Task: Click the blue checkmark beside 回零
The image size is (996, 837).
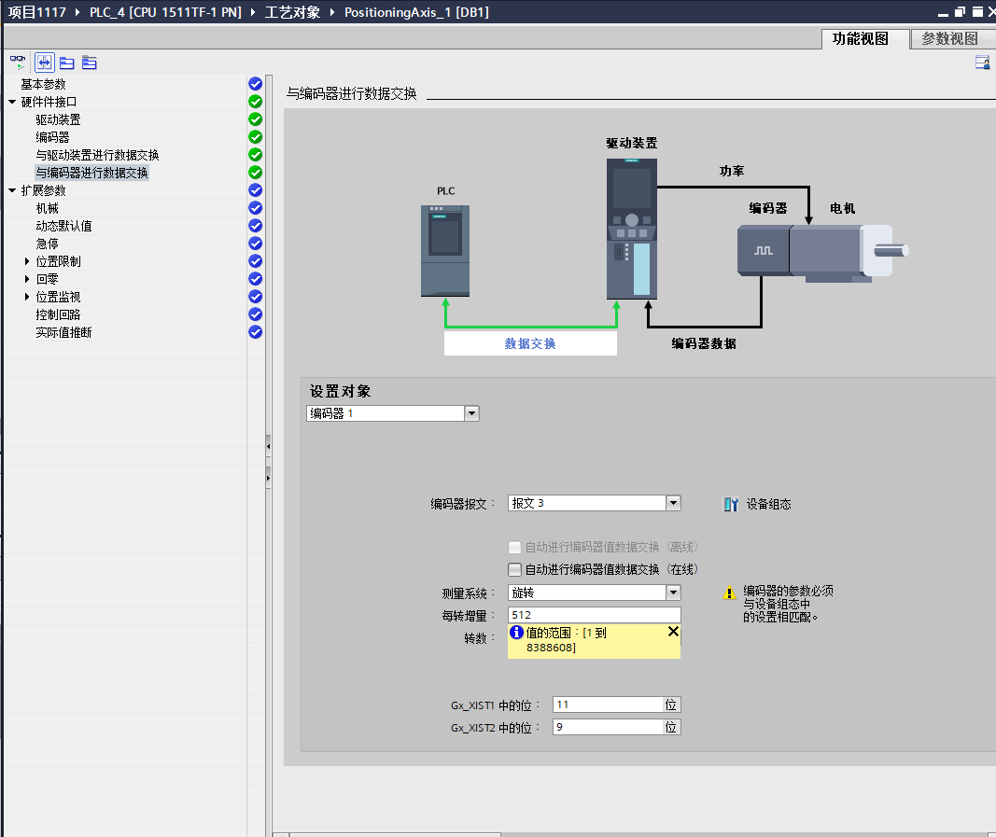Action: (256, 279)
